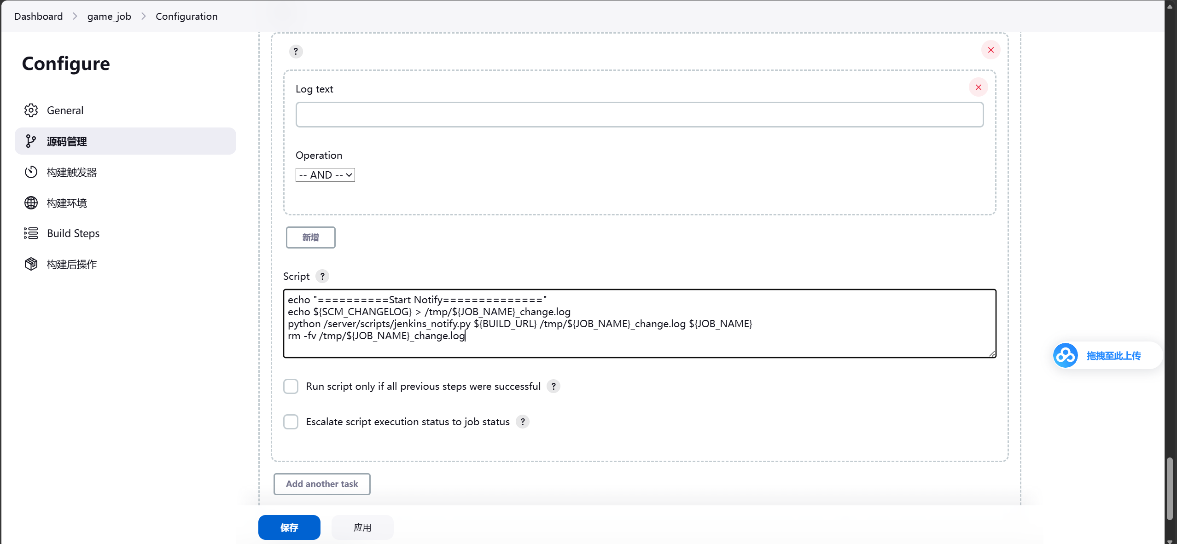Click the 构建环境 globe icon
The image size is (1177, 544).
coord(31,203)
